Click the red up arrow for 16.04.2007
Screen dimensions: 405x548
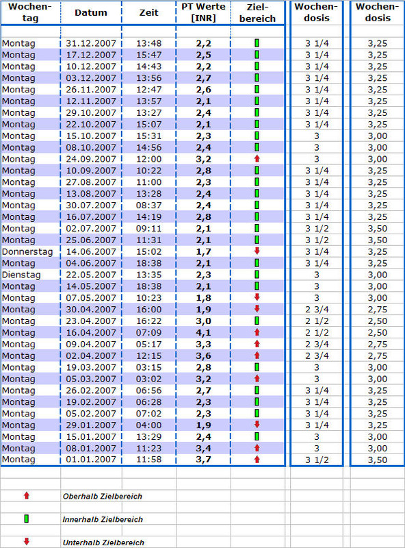(x=257, y=332)
